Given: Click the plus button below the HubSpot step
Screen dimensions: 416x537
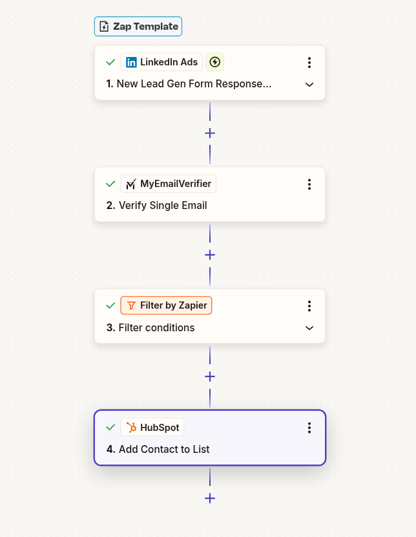Looking at the screenshot, I should coord(210,498).
